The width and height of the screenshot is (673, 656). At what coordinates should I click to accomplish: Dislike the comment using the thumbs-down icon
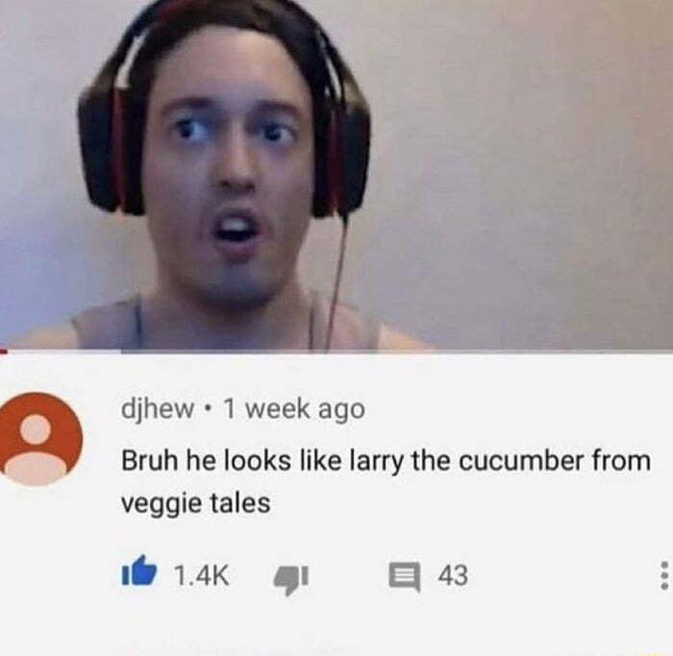291,580
